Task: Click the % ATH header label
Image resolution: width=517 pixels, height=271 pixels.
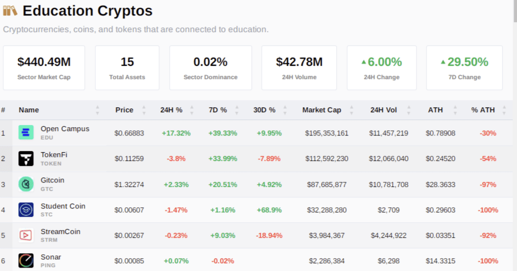Action: point(483,110)
